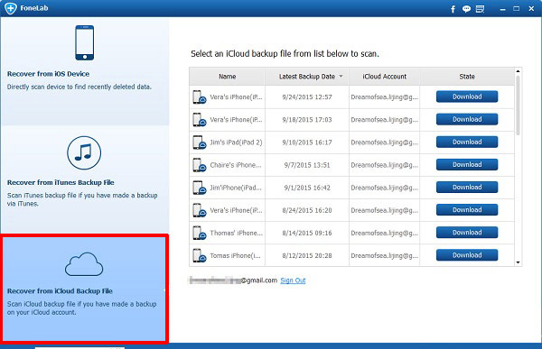The image size is (542, 349).
Task: Minimize the FoneLab window
Action: pyautogui.click(x=502, y=10)
